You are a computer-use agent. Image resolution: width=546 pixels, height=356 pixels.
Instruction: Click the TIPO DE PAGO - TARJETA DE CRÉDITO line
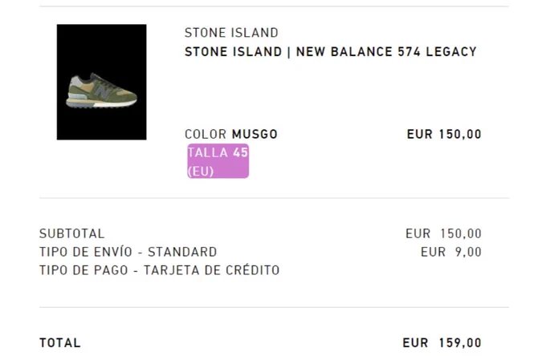coord(160,270)
